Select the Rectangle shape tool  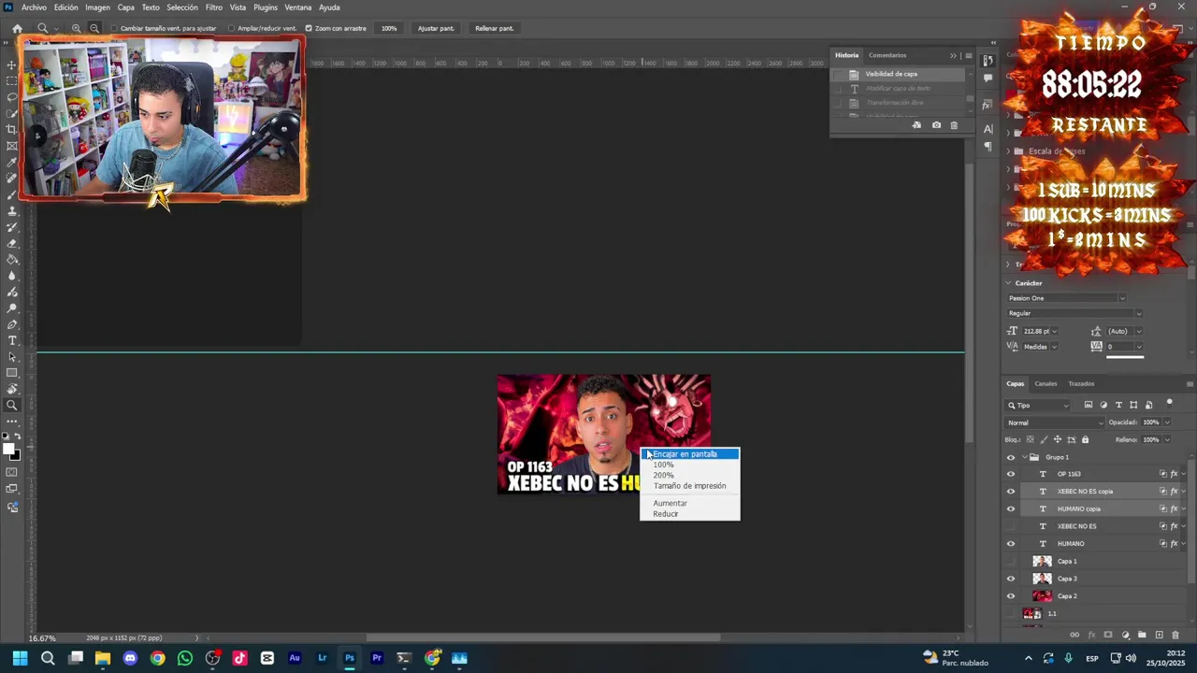coord(12,373)
